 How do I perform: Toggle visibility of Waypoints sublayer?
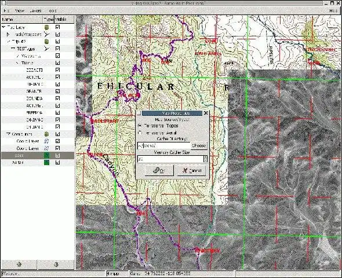(57, 56)
